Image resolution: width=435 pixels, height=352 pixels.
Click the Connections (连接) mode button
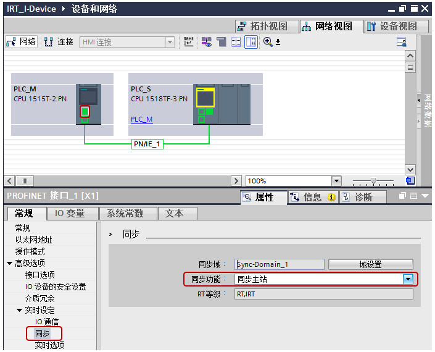click(x=59, y=42)
